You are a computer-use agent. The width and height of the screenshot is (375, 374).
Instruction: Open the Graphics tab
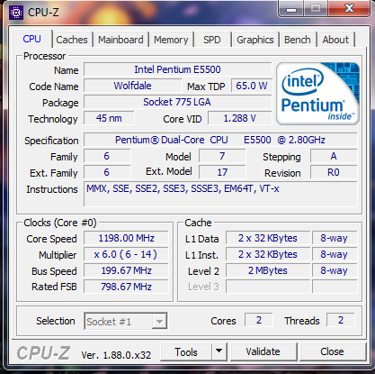tap(255, 40)
